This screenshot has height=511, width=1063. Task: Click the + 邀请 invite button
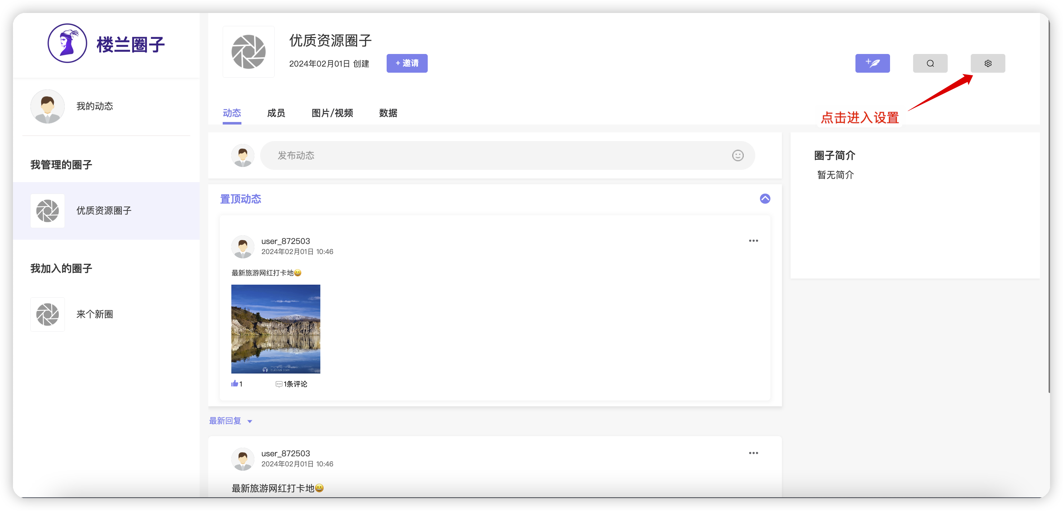[407, 63]
